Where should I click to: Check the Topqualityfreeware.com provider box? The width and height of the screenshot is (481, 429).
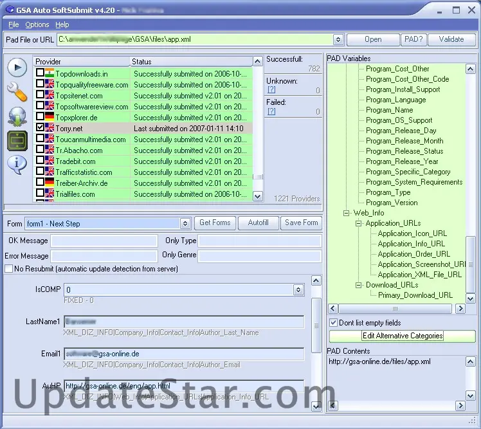(40, 84)
